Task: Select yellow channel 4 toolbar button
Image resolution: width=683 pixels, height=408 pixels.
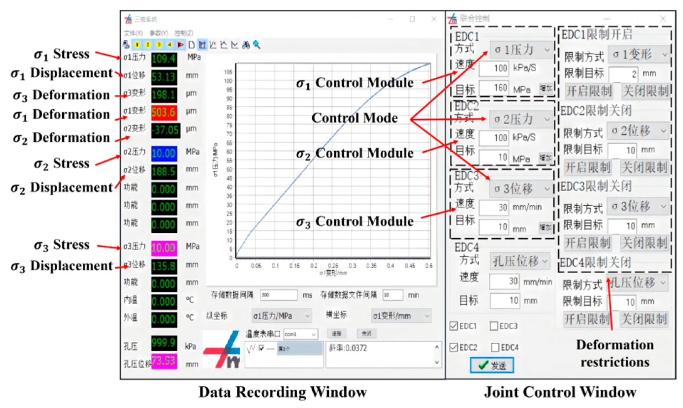Action: click(x=170, y=45)
